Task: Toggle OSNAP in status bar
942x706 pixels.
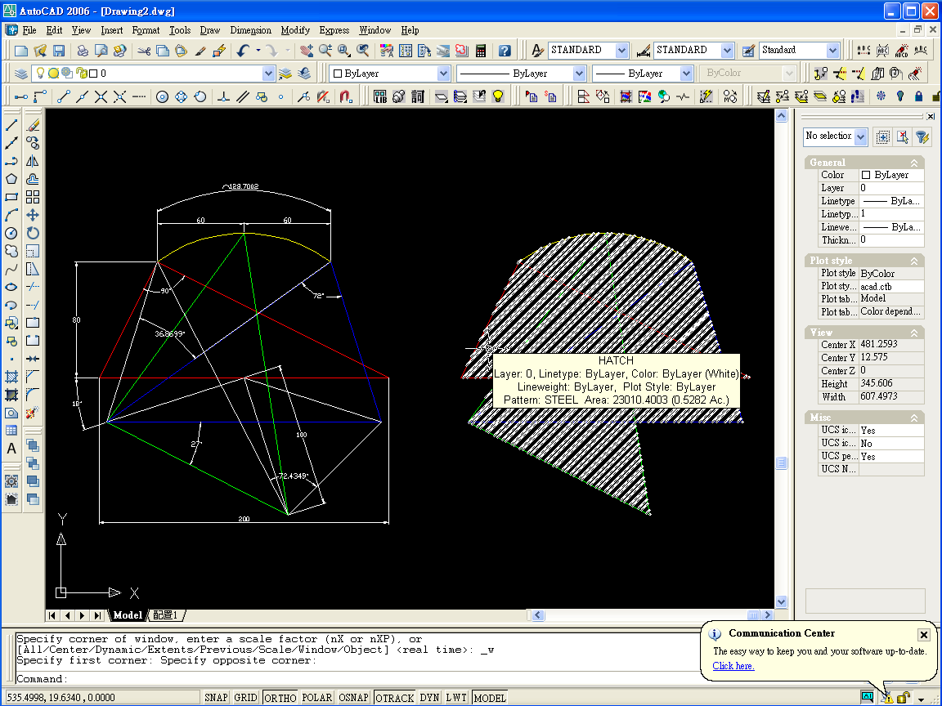Action: (x=353, y=698)
